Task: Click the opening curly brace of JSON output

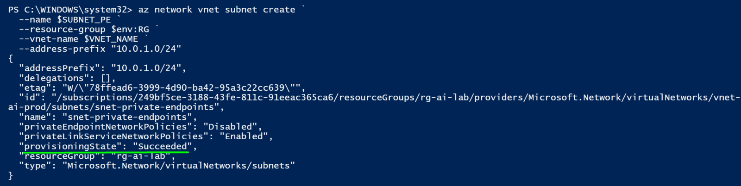Action: pos(11,58)
